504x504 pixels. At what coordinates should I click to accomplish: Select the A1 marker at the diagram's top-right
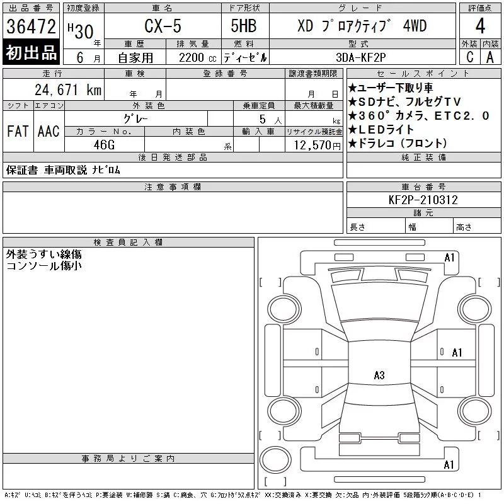pos(449,257)
